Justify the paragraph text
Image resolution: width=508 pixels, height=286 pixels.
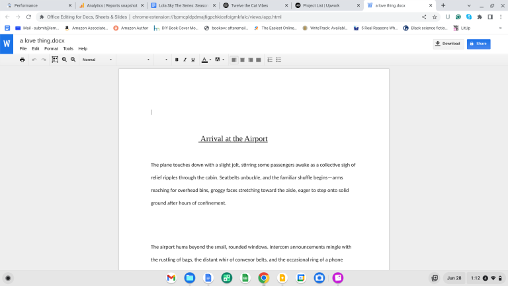pyautogui.click(x=259, y=60)
